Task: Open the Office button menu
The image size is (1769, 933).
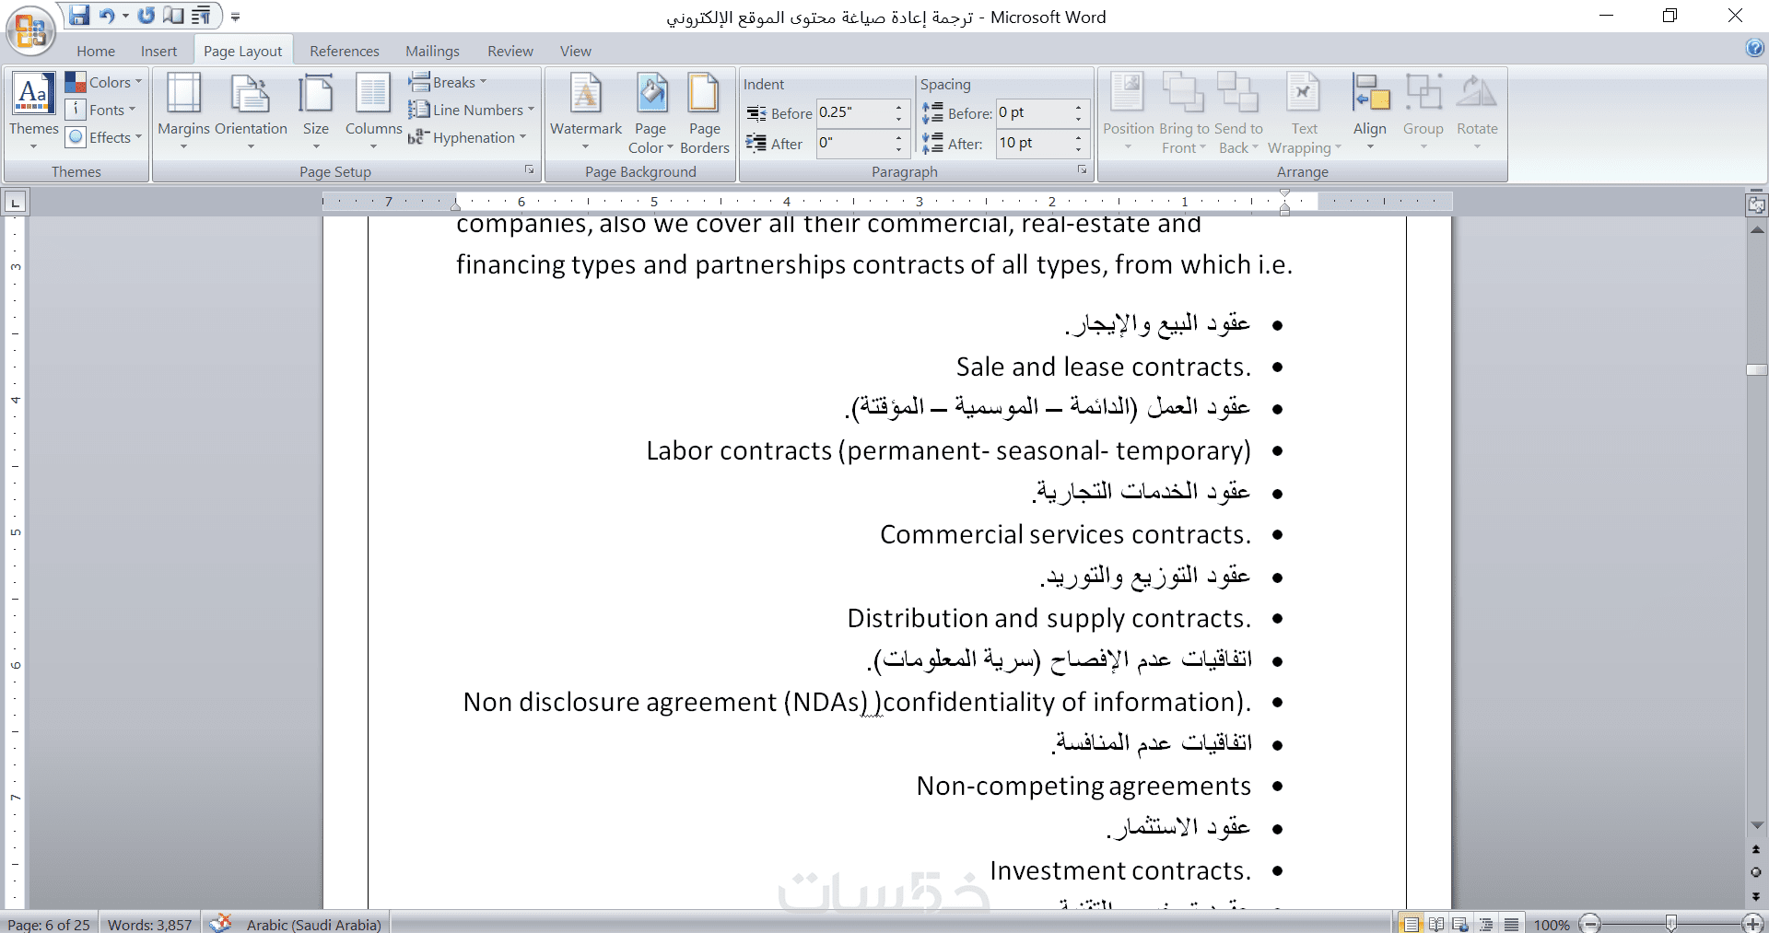Action: pos(30,30)
